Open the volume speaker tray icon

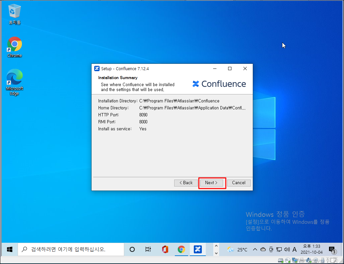pos(287,249)
